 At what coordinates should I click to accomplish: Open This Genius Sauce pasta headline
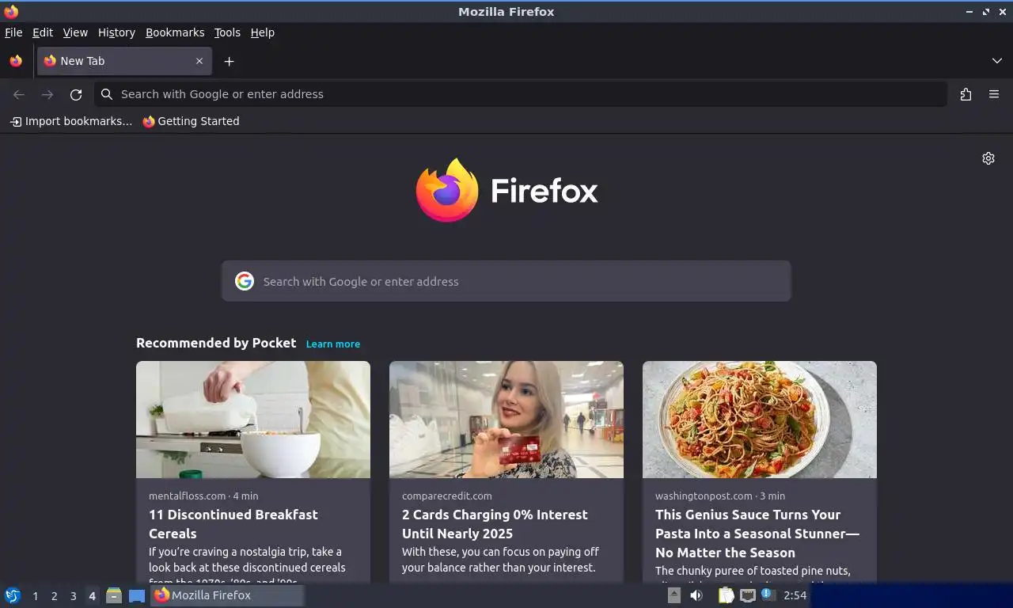point(757,534)
